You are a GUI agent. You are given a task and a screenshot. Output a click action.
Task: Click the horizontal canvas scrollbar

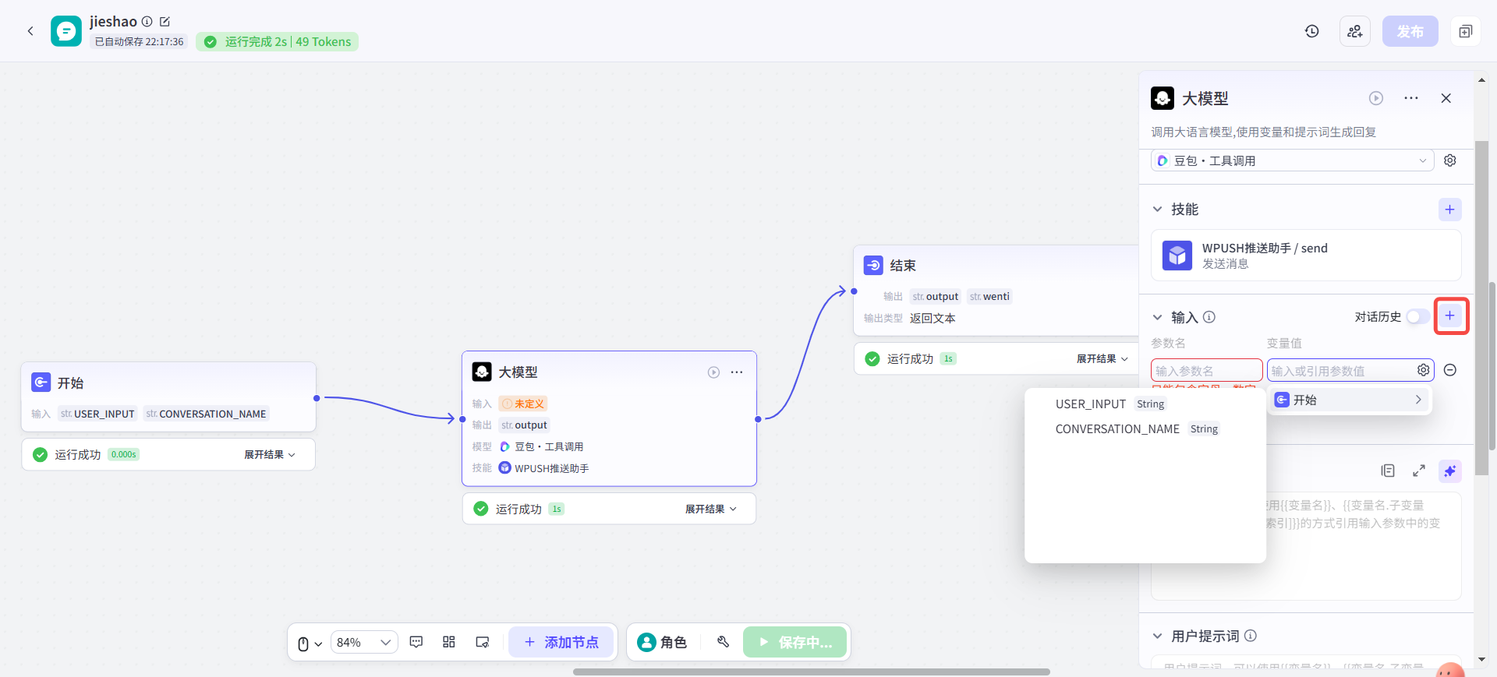pyautogui.click(x=811, y=672)
